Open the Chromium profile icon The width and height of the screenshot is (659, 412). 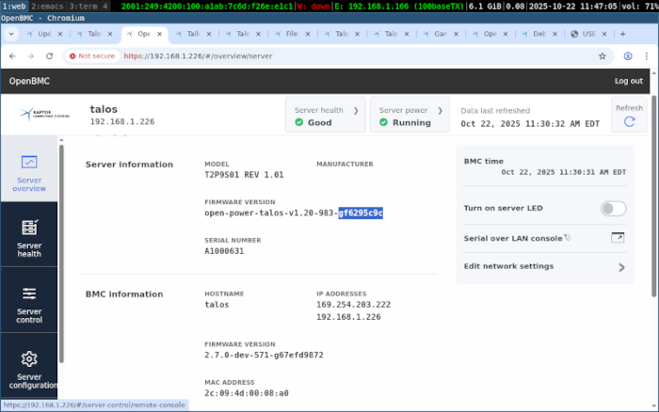pos(623,55)
